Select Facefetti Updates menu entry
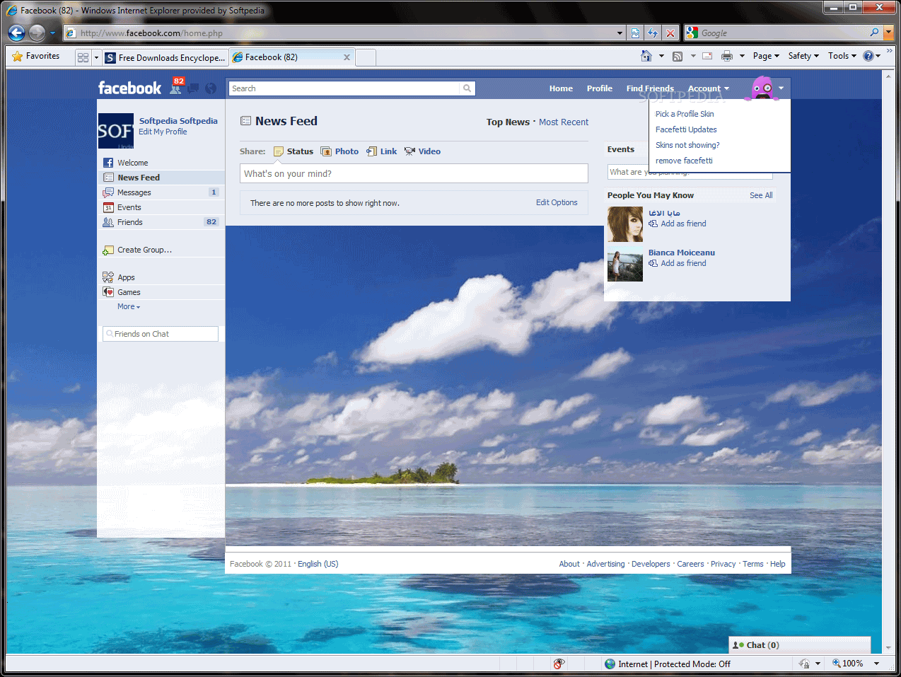Image resolution: width=901 pixels, height=677 pixels. pos(686,129)
